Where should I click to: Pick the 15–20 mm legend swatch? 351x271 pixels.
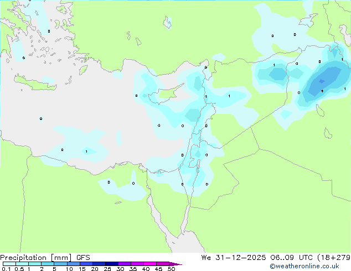tap(86, 264)
